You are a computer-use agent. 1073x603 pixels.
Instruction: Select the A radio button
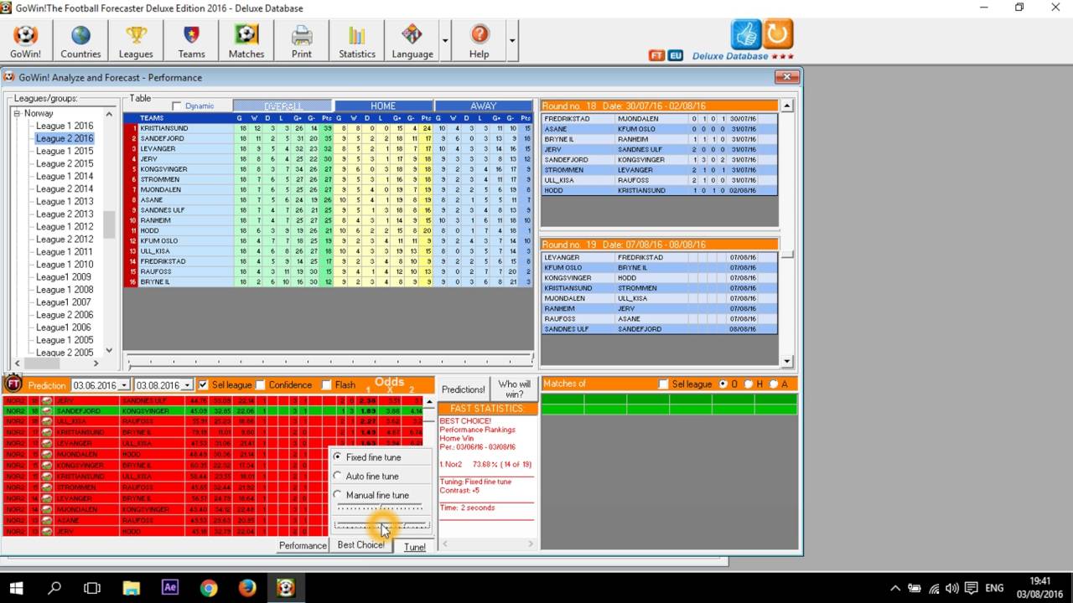coord(774,384)
